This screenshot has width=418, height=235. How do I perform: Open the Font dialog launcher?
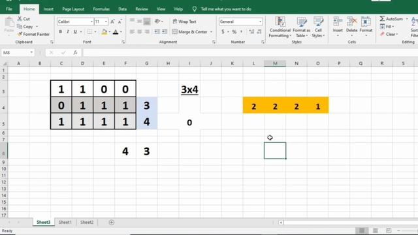123,42
